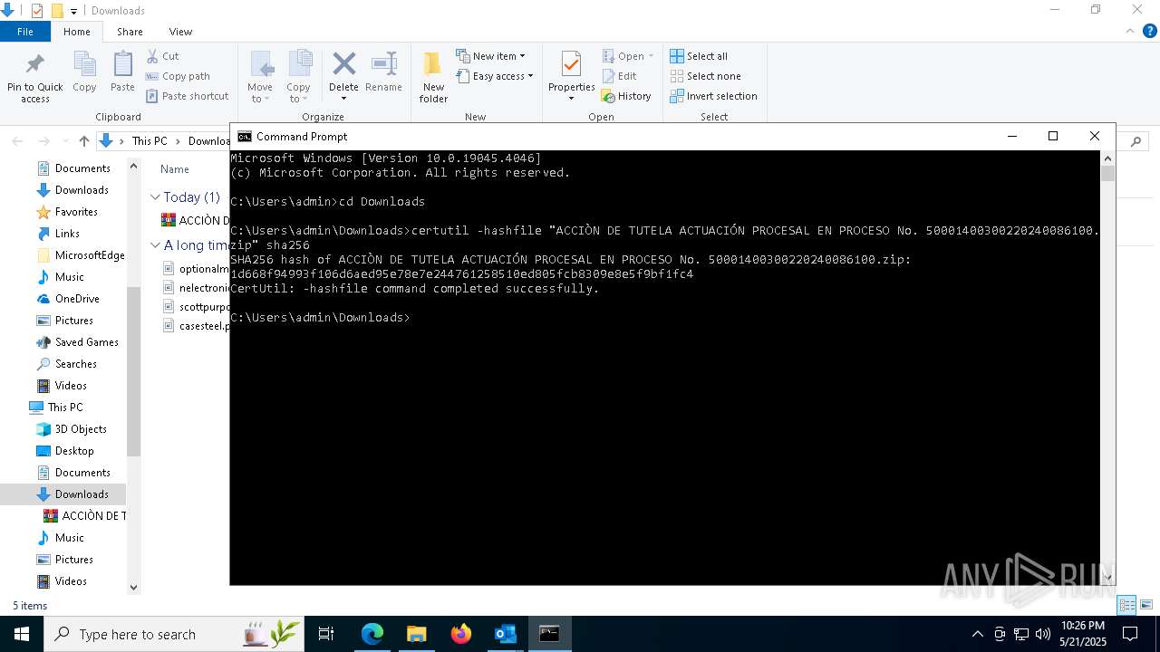Click the Up navigation arrow
This screenshot has height=652, width=1160.
point(84,140)
